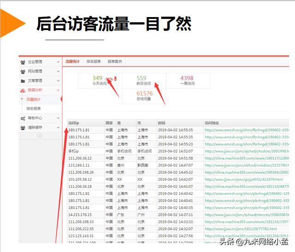
Task: Open 清除缓存 in the sidebar
Action: click(40, 128)
